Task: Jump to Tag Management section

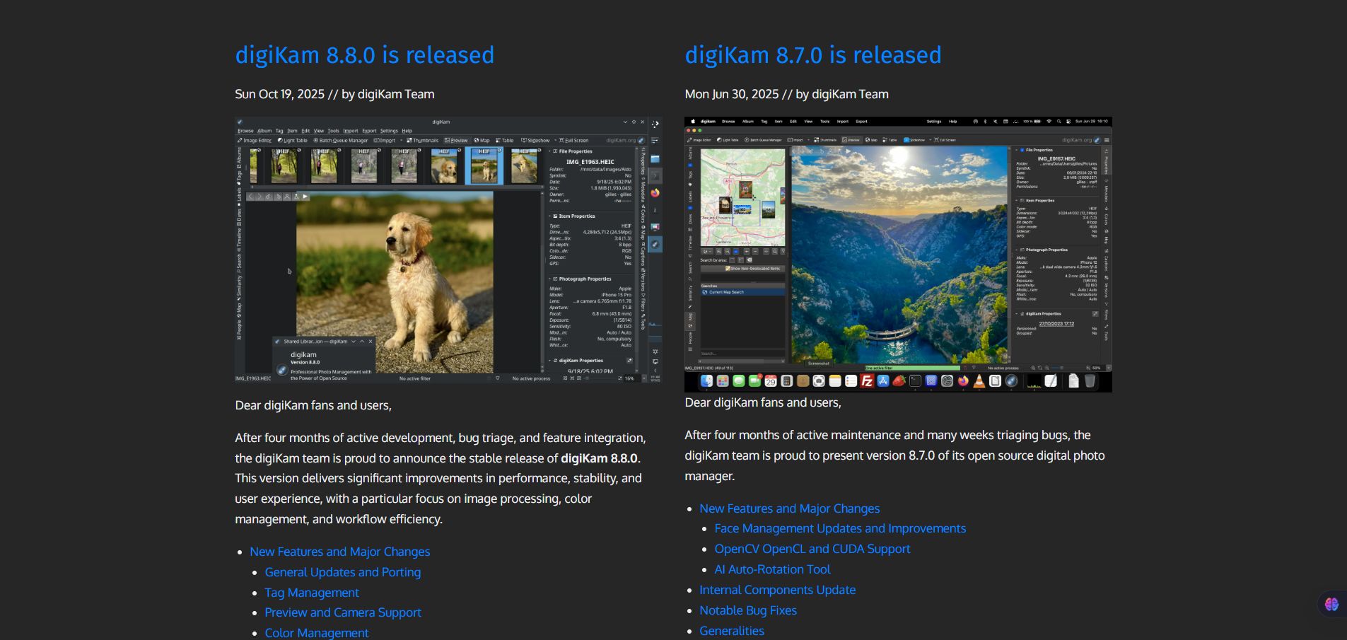Action: [x=312, y=593]
